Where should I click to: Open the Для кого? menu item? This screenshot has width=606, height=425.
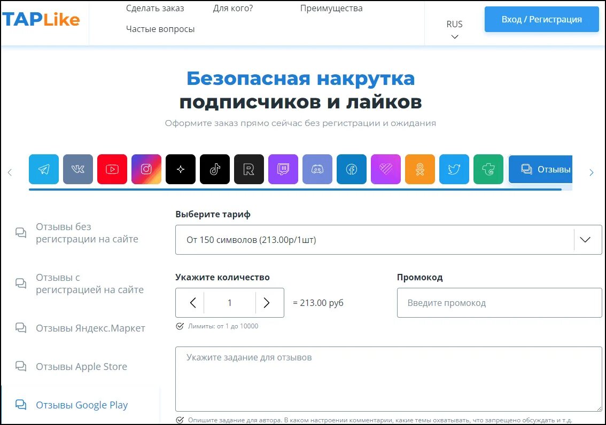click(232, 8)
